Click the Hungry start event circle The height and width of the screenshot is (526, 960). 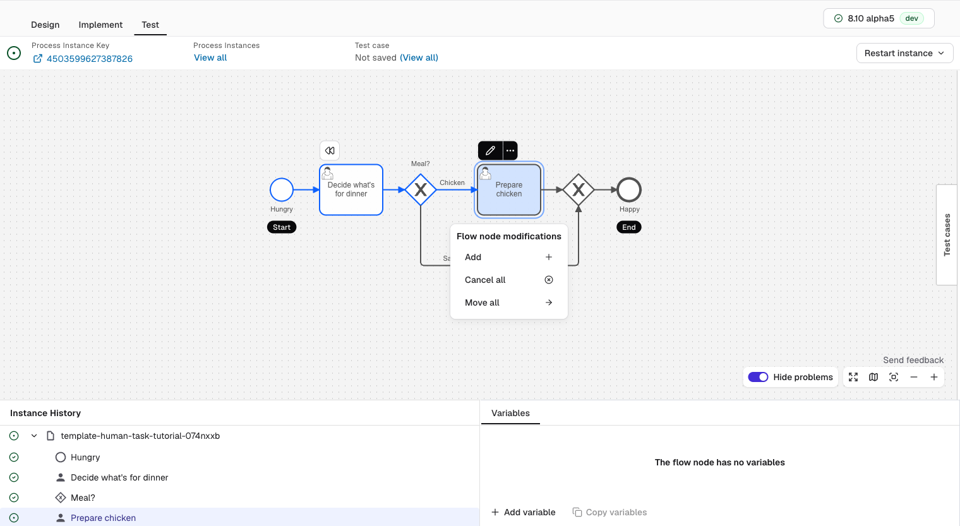point(282,189)
